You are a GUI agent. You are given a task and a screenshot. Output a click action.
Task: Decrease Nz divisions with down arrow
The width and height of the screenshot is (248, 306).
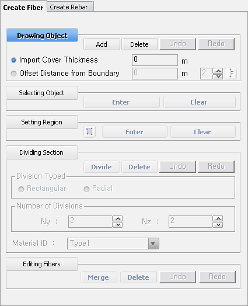(218, 225)
